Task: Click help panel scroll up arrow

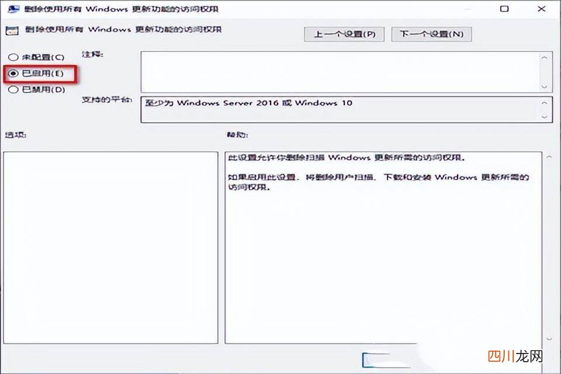Action: pos(549,157)
